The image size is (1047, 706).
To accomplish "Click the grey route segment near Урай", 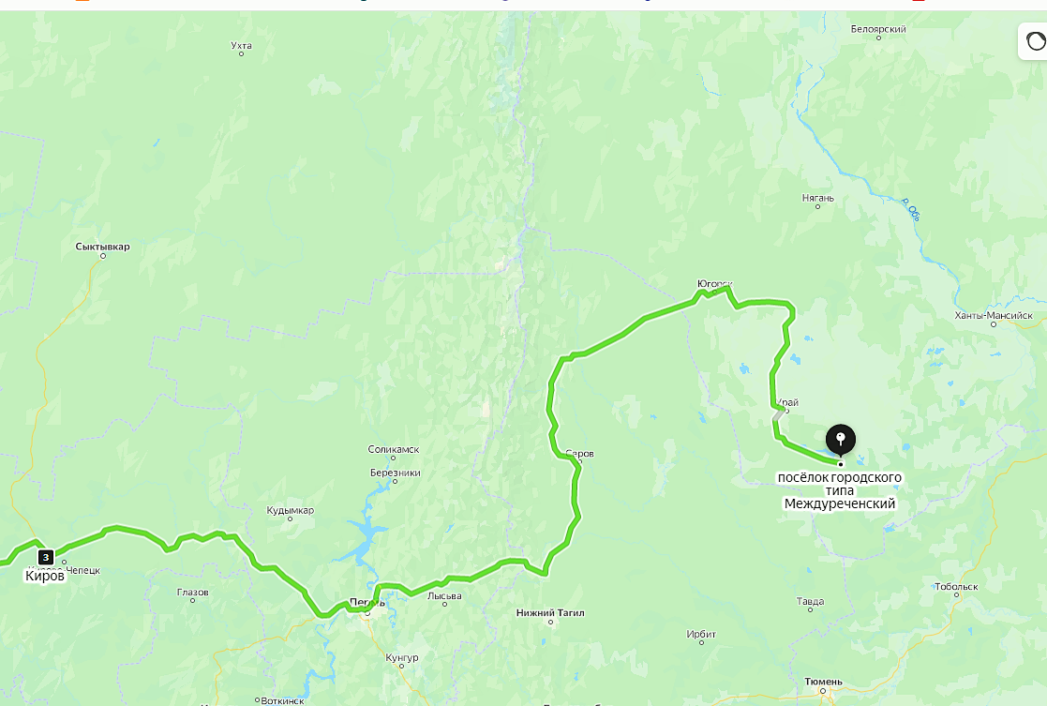I will pyautogui.click(x=778, y=414).
